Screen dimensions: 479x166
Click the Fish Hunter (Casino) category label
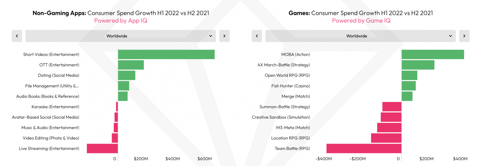pos(290,86)
